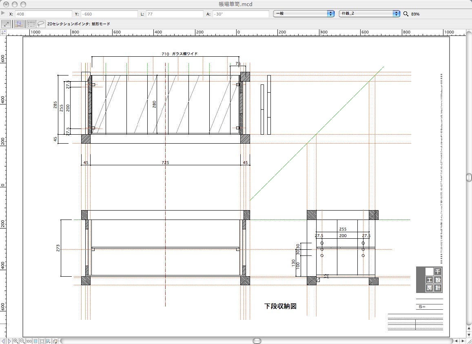Click the zoom in magnifier icon
This screenshot has width=472, height=344.
pyautogui.click(x=16, y=341)
